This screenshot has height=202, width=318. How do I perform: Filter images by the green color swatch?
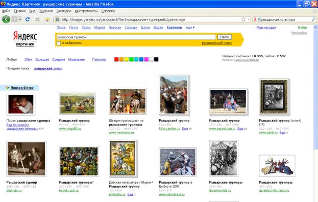(131, 59)
